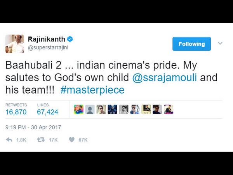Click the blue verified badge
Viewport: 233px width, 175px height.
click(70, 39)
